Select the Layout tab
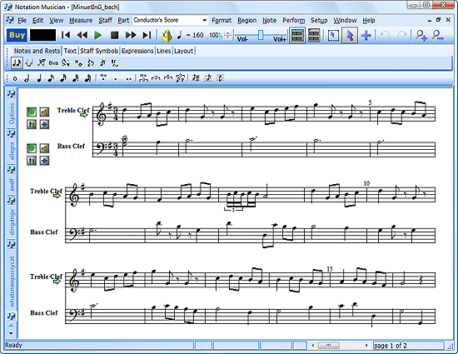Viewport: 458px width, 354px height. (184, 51)
